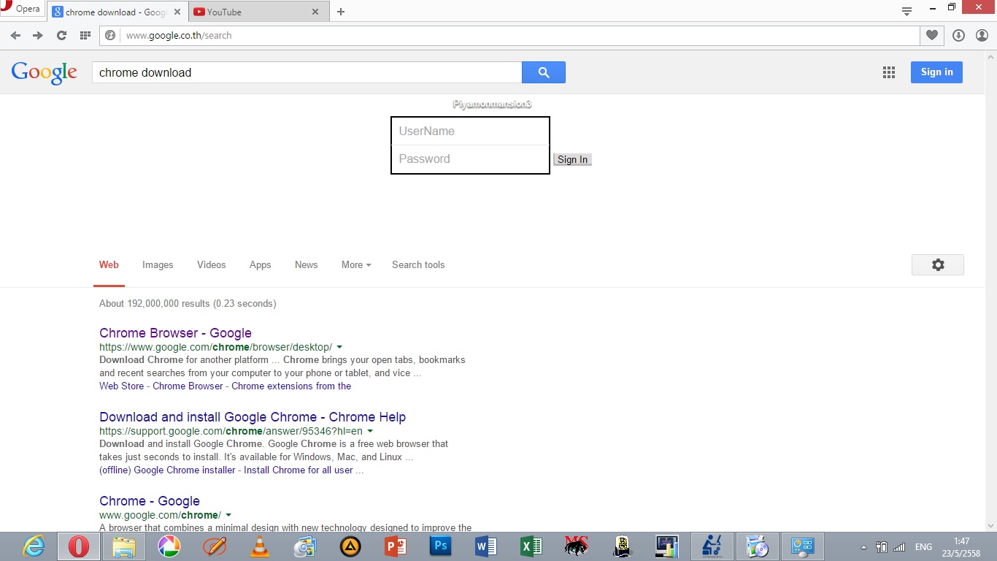997x561 pixels.
Task: Open the search settings gear
Action: coord(938,265)
